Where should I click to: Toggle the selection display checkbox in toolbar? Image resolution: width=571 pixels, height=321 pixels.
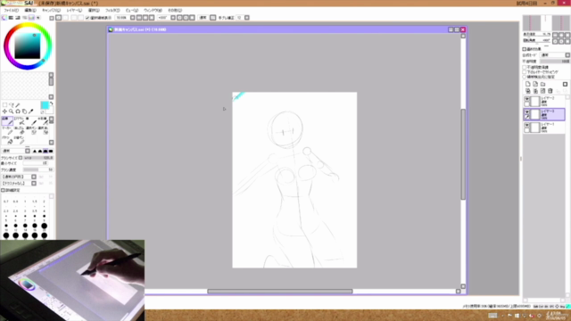pos(87,18)
